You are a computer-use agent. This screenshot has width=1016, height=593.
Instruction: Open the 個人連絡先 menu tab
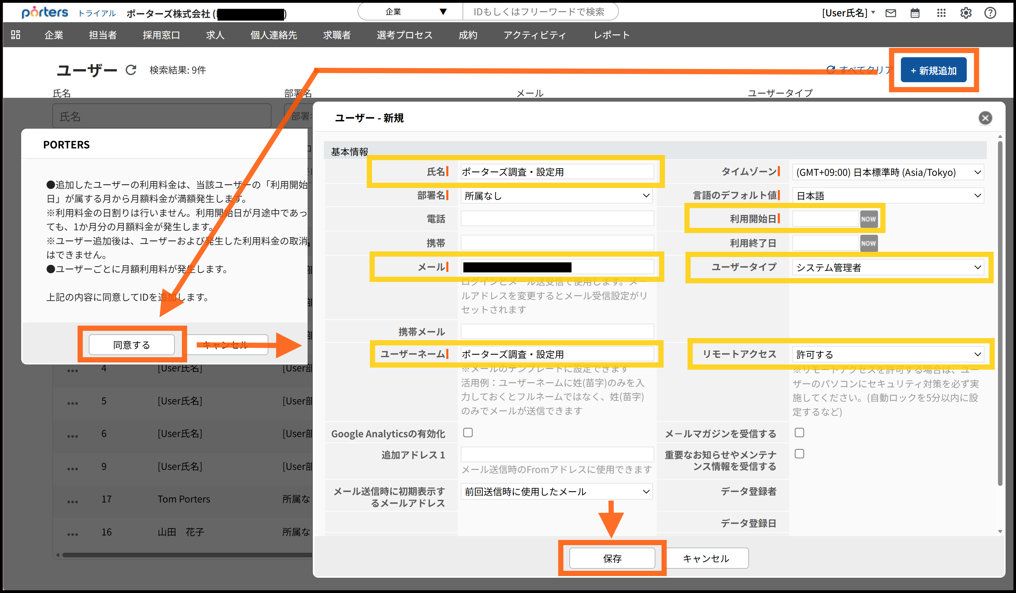(274, 35)
